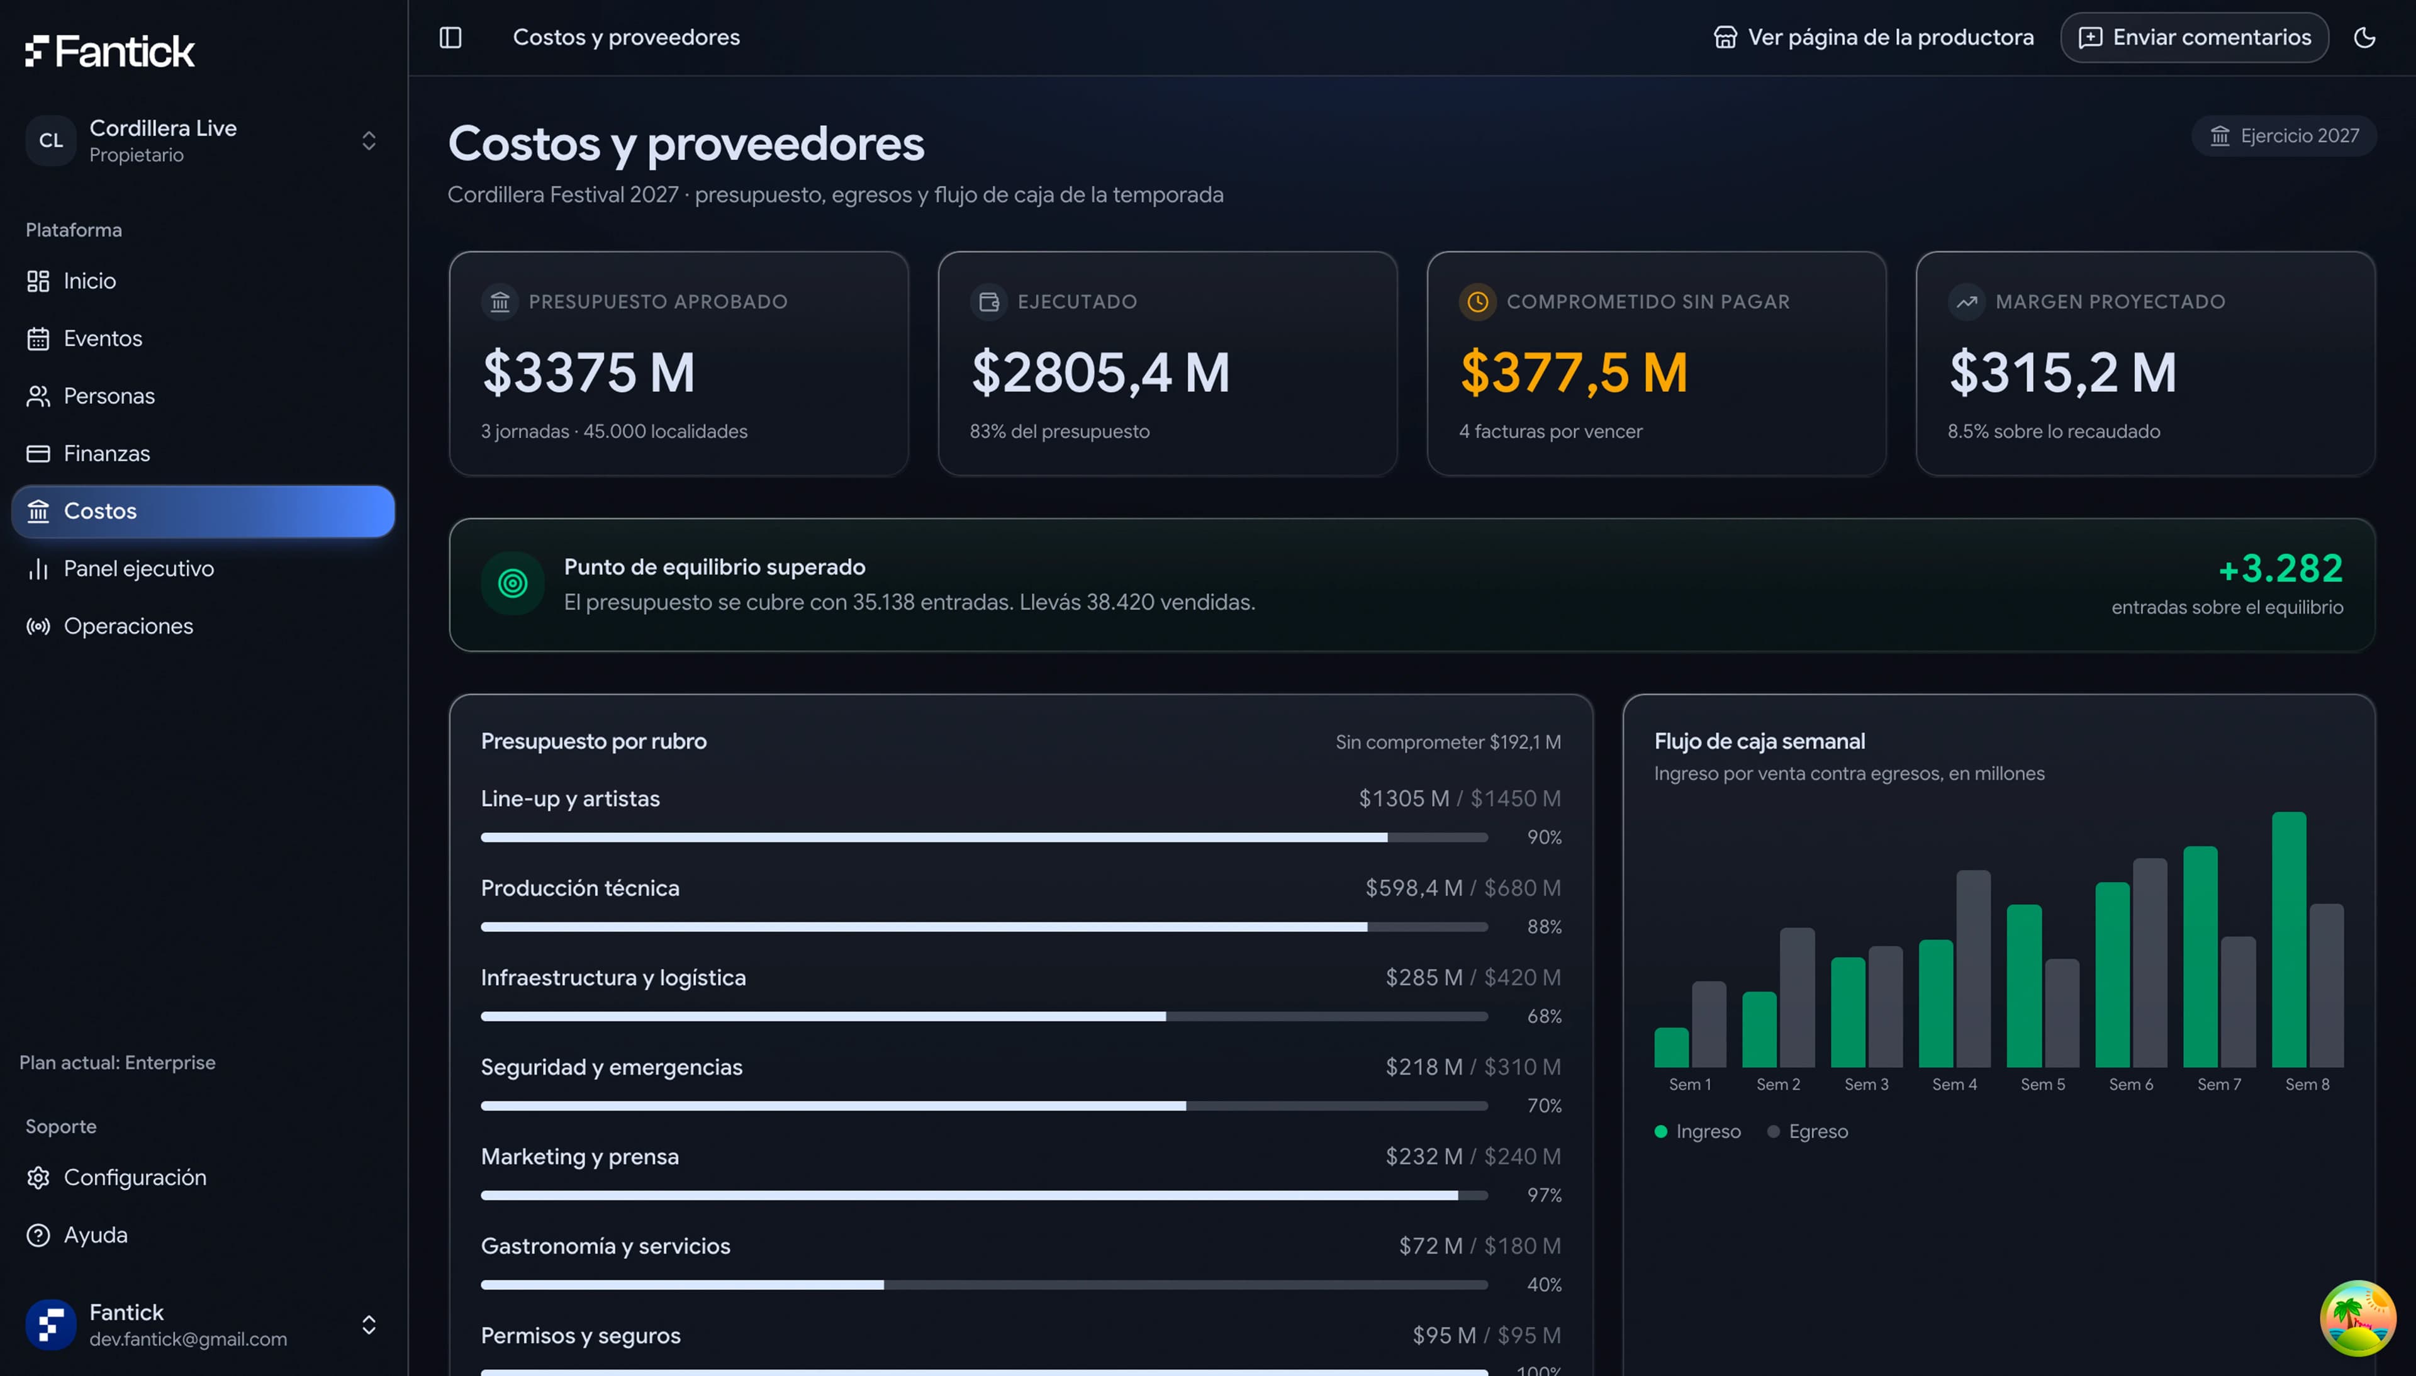Click the Sem 1 green ingreso bar
This screenshot has width=2416, height=1376.
pyautogui.click(x=1672, y=1047)
